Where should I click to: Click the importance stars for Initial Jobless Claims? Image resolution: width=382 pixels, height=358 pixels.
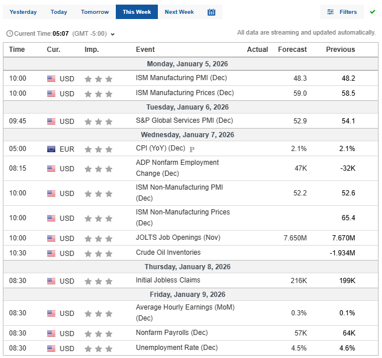(x=98, y=281)
